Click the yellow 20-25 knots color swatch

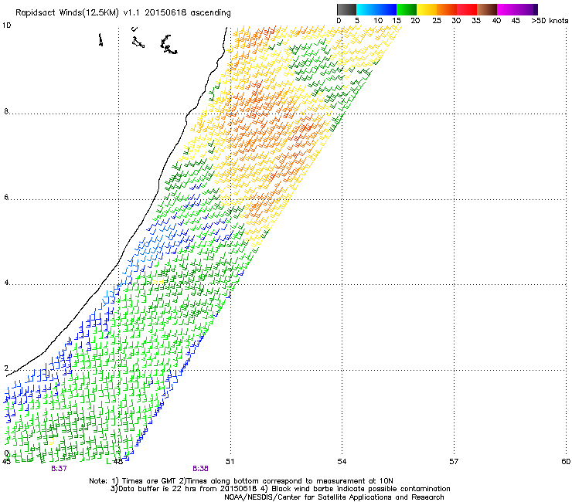427,9
